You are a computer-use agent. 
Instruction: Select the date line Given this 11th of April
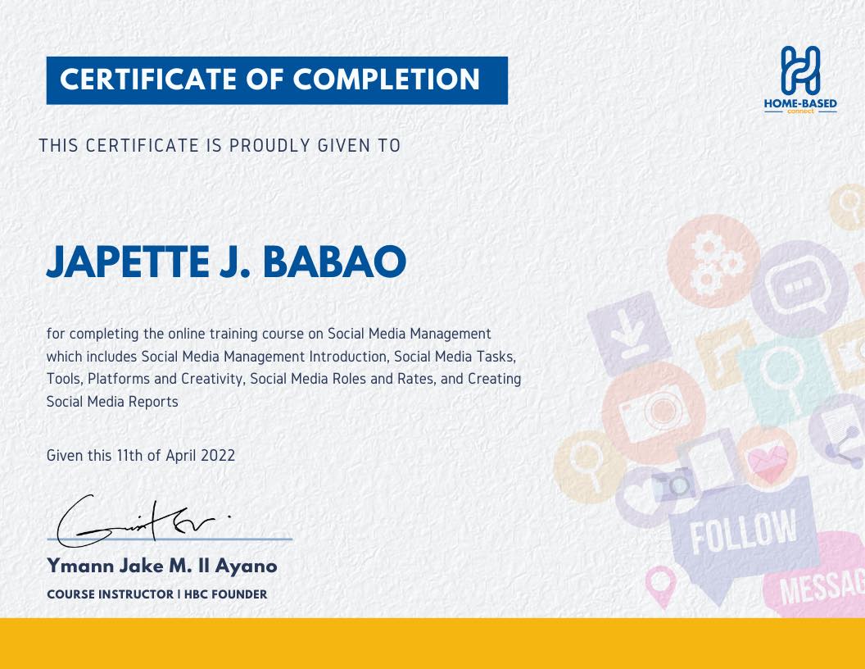141,456
